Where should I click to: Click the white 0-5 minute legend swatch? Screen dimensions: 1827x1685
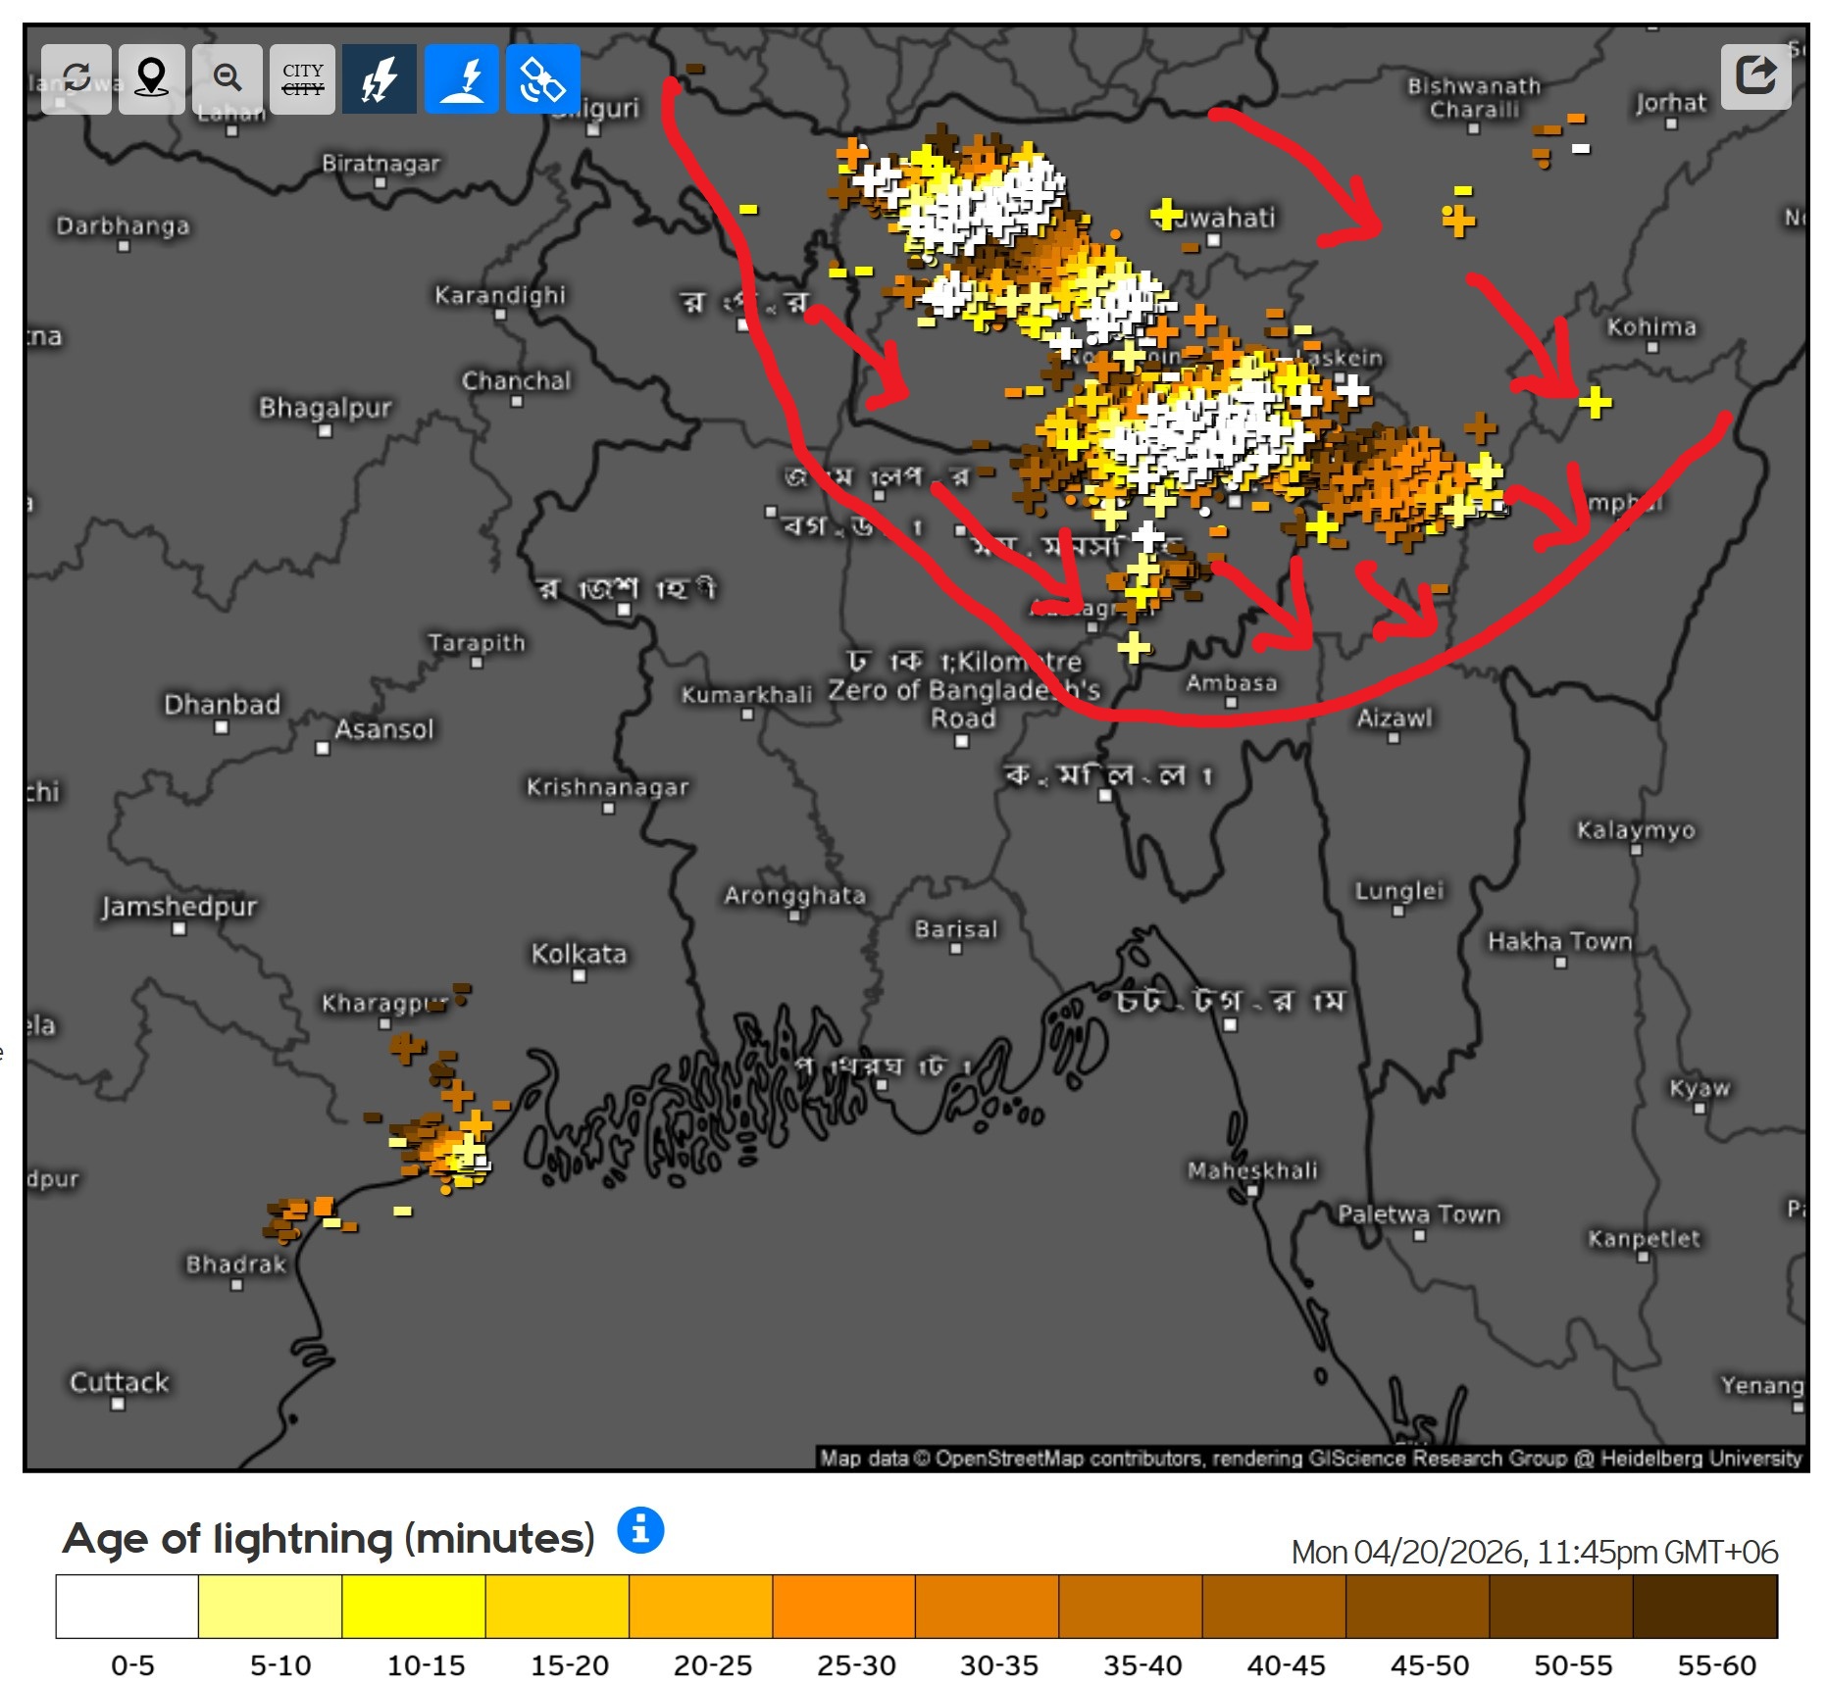(127, 1606)
